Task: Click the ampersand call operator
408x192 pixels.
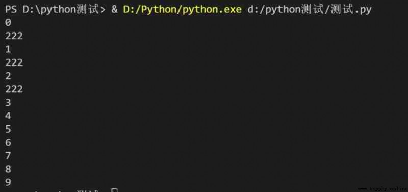Action: point(114,10)
